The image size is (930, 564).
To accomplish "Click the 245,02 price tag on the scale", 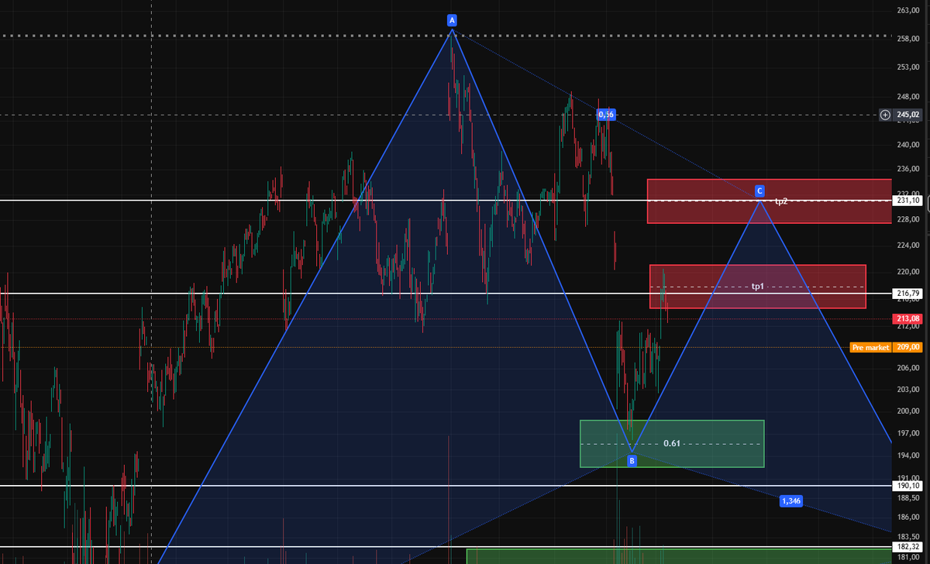I will 908,115.
